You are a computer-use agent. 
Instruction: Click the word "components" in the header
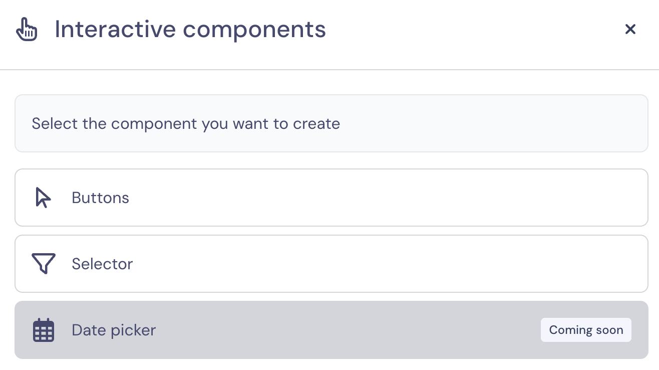[x=254, y=30]
